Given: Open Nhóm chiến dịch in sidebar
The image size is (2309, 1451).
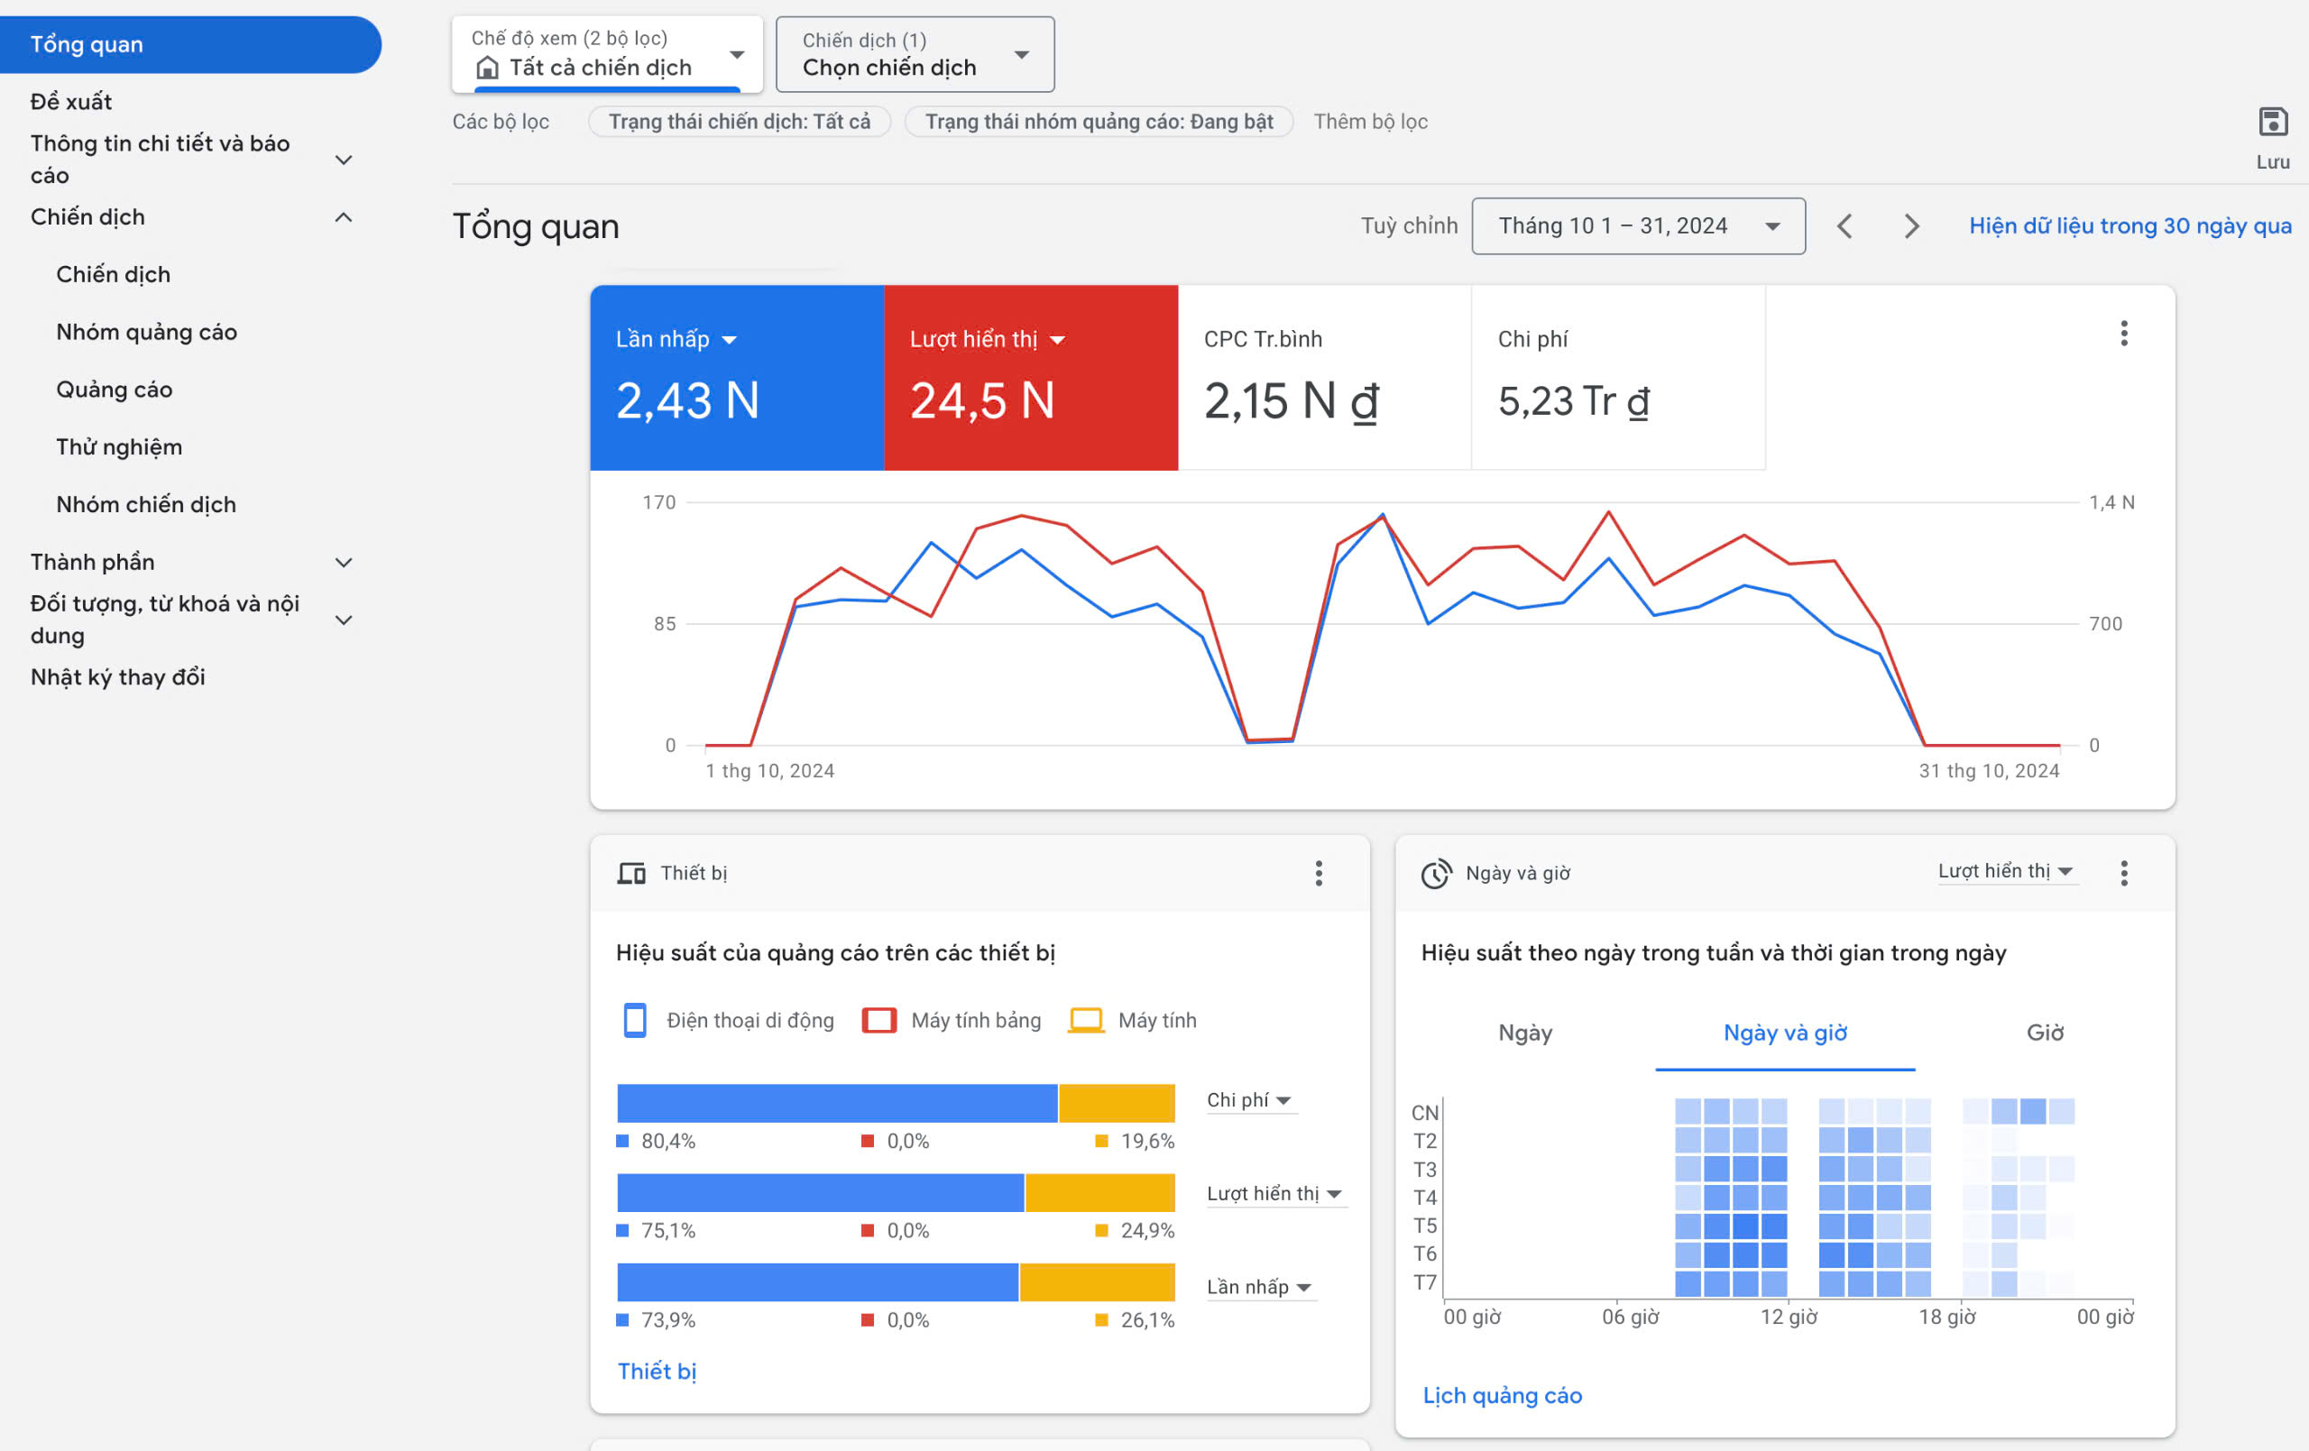Looking at the screenshot, I should coord(146,504).
